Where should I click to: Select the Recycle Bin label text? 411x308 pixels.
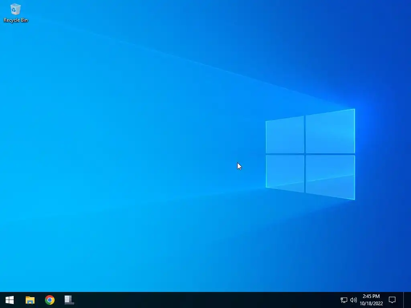pos(16,20)
